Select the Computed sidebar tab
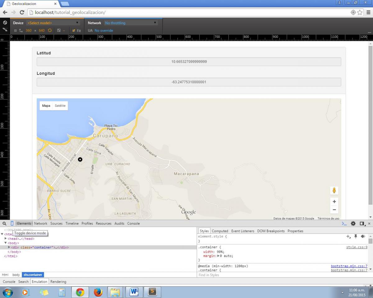Image resolution: width=373 pixels, height=298 pixels. point(220,231)
